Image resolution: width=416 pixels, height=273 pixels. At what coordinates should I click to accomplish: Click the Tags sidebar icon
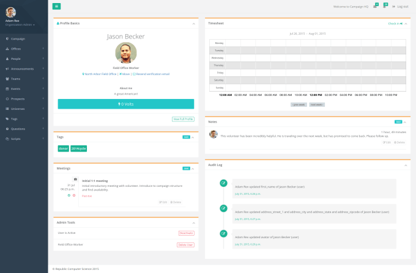pos(7,119)
